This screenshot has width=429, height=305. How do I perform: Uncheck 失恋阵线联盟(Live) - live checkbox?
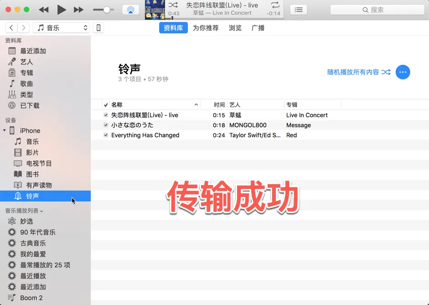click(106, 115)
